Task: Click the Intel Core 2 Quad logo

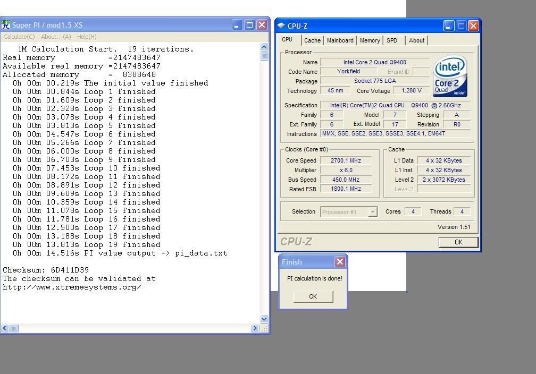Action: click(450, 76)
